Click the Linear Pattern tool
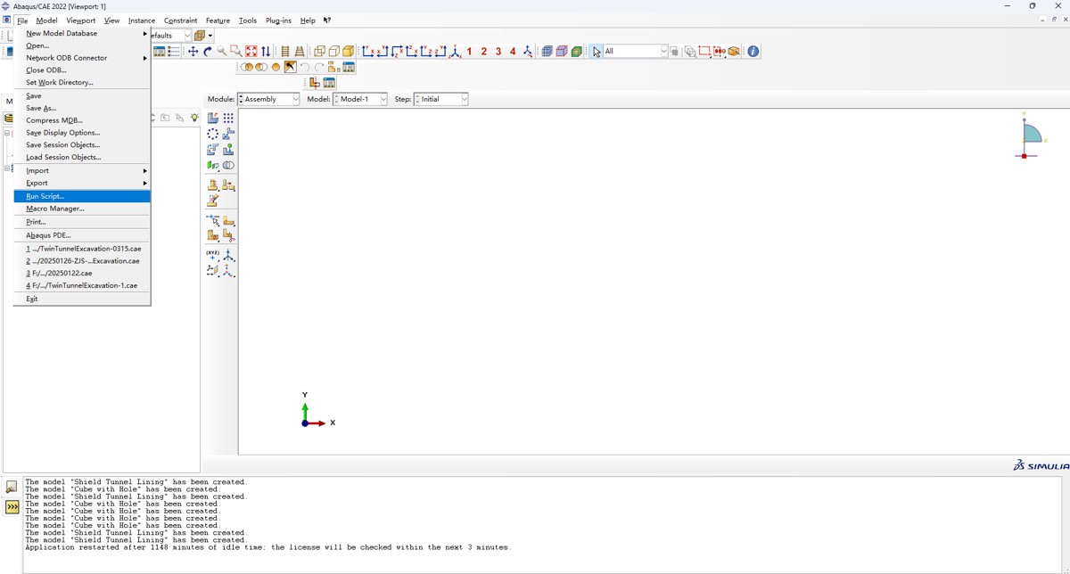 [228, 118]
